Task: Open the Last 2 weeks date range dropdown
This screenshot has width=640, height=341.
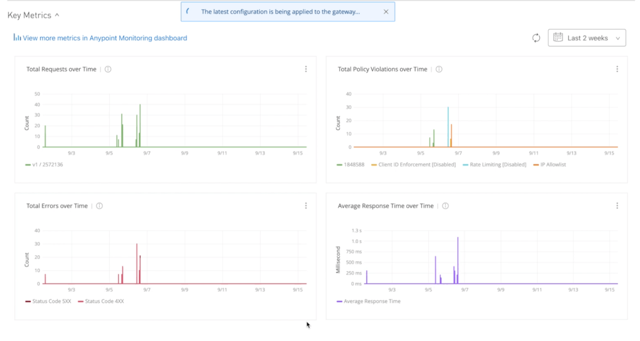Action: (587, 38)
